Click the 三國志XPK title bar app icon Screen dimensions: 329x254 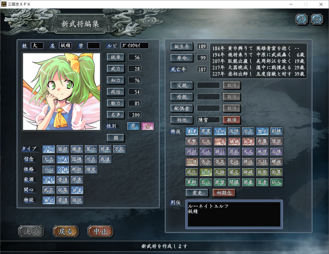4,4
